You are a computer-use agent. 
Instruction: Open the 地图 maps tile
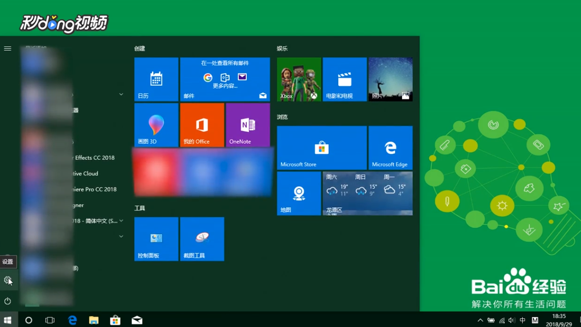(x=299, y=194)
